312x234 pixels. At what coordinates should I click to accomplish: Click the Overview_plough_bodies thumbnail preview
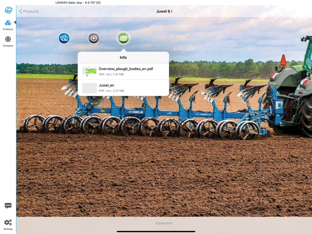coord(90,72)
